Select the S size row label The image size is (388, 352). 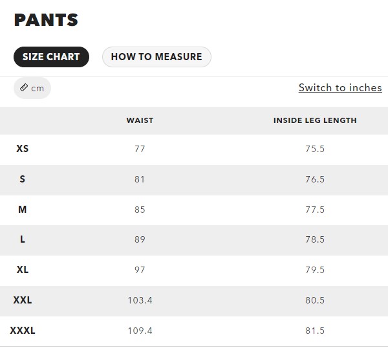(x=23, y=179)
